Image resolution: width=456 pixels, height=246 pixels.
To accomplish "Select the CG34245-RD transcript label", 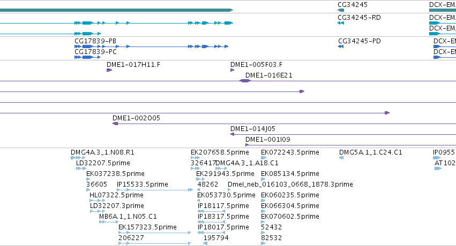I will point(359,18).
